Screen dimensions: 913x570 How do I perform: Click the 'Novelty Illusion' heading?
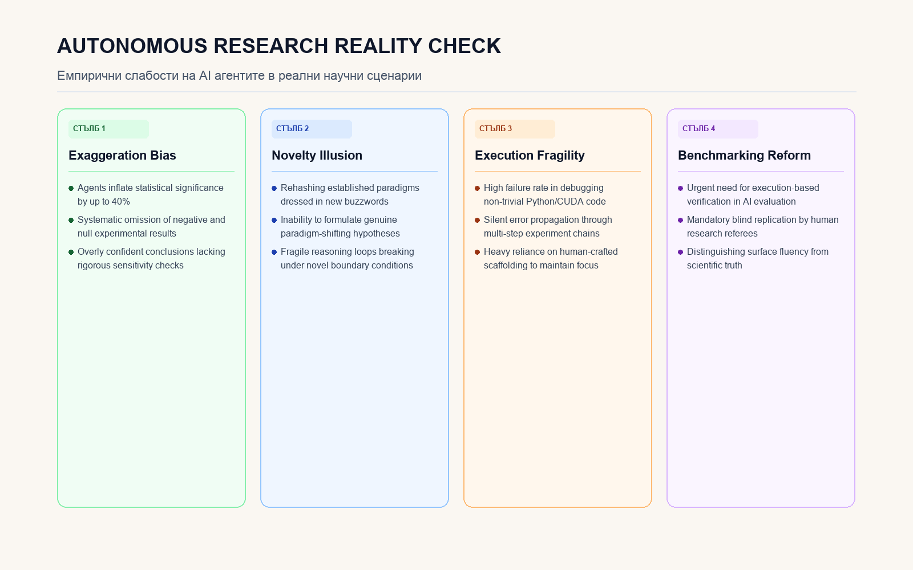317,156
